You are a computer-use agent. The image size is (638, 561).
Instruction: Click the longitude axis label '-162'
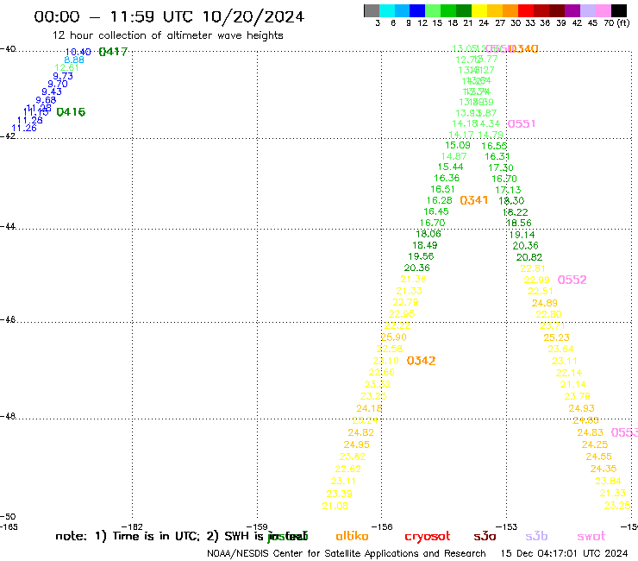pos(132,526)
